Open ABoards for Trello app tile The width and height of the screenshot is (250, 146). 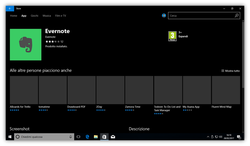click(x=24, y=90)
